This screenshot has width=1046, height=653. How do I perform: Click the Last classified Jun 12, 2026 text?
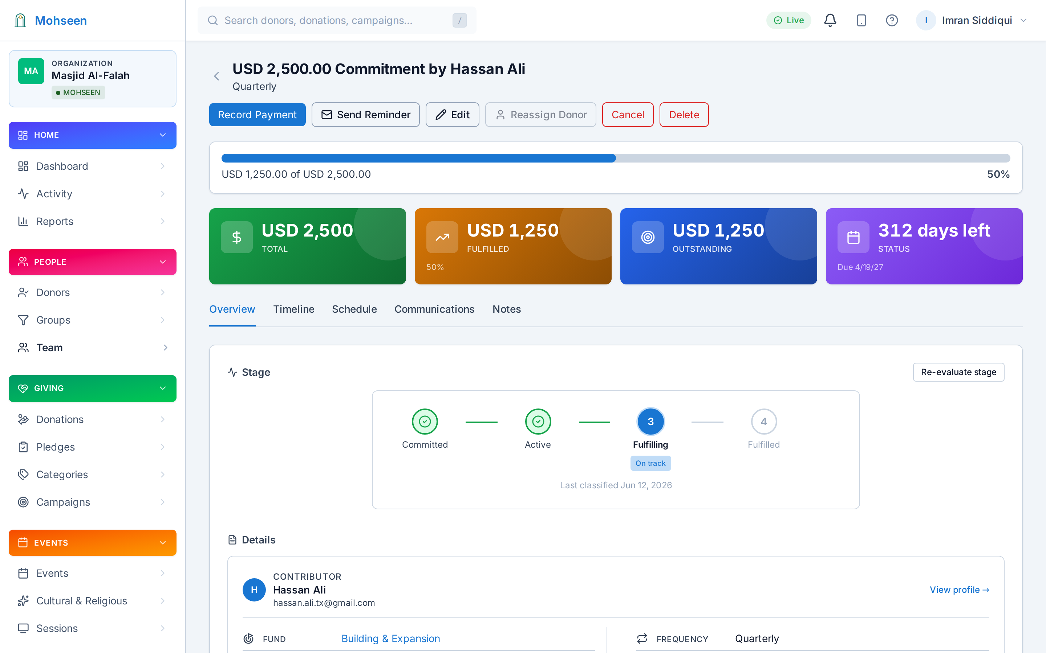point(616,485)
